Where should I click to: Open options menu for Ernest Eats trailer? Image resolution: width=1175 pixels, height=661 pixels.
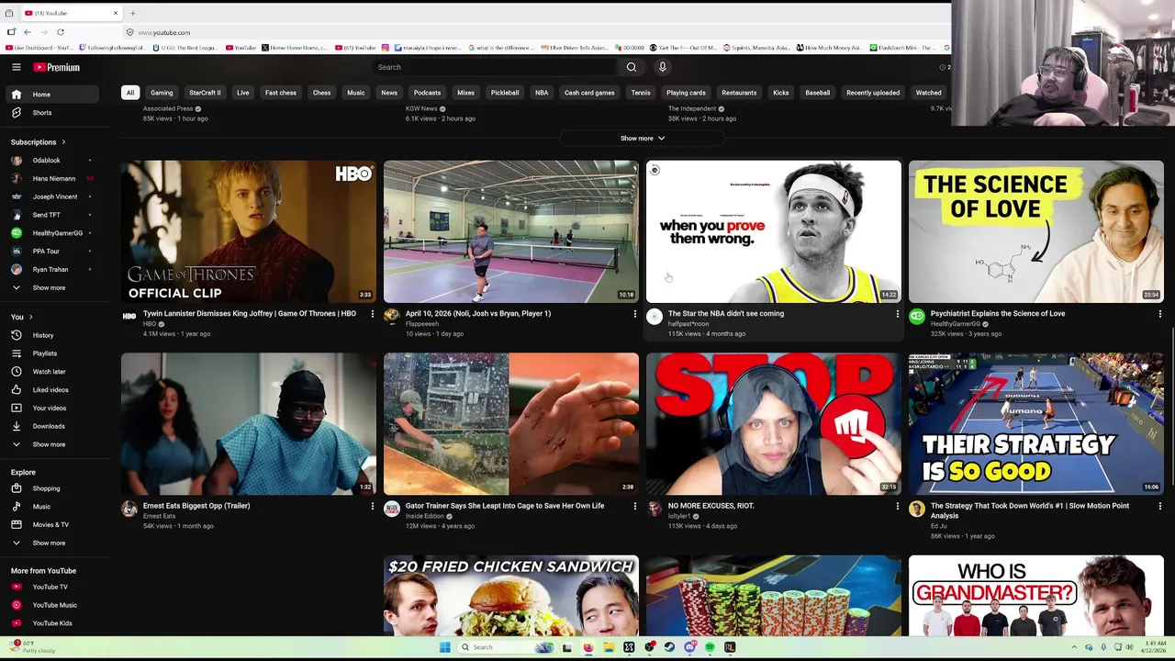click(372, 506)
